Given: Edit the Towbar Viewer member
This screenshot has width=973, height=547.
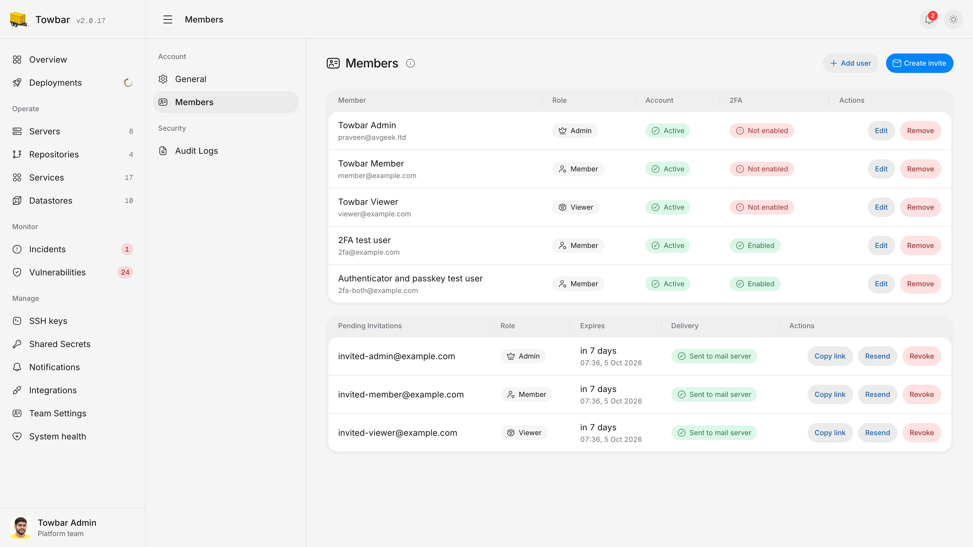Looking at the screenshot, I should [881, 207].
